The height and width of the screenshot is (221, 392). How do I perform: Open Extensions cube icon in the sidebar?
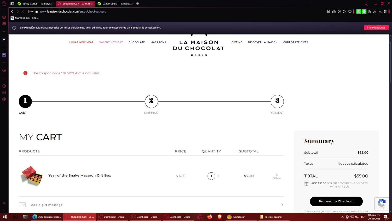[x=4, y=92]
